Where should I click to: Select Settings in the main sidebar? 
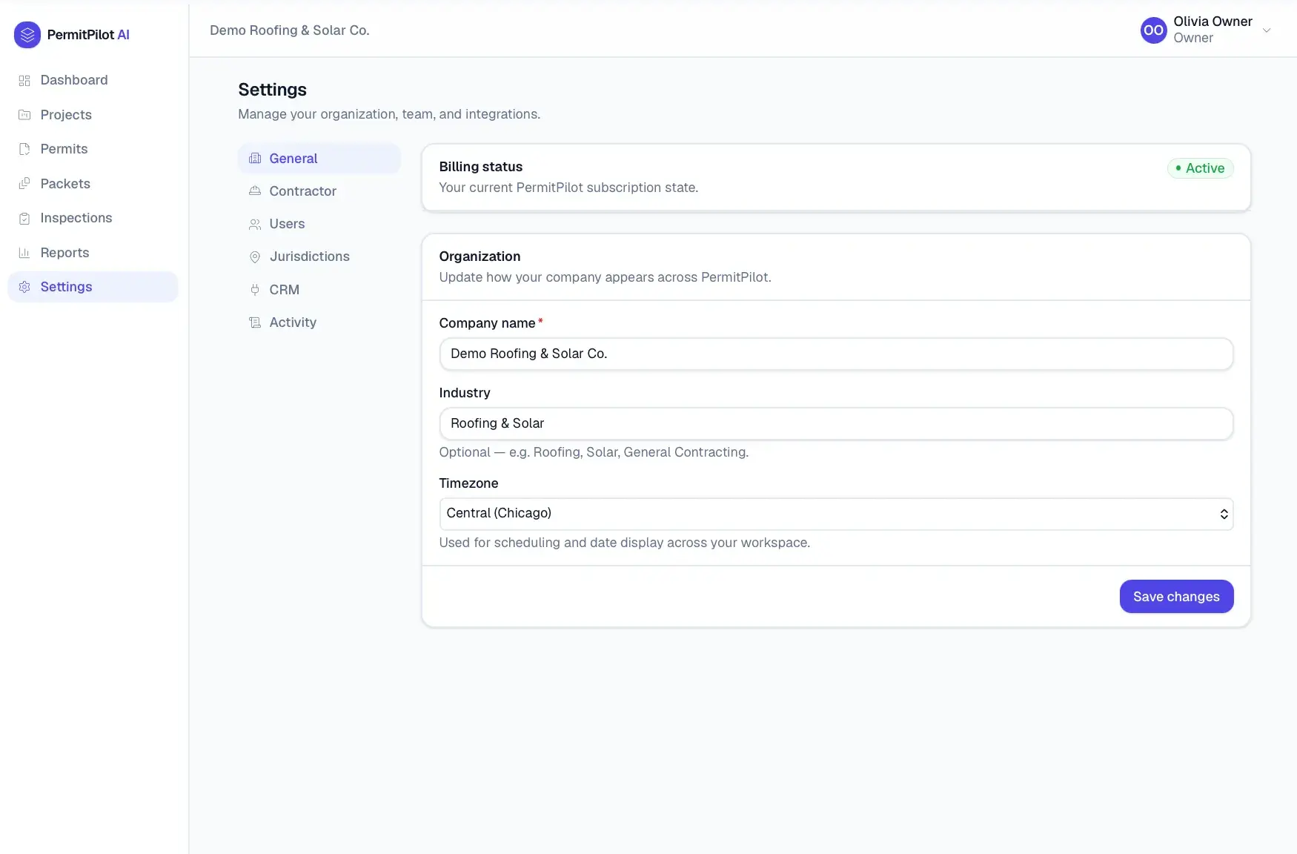point(93,287)
